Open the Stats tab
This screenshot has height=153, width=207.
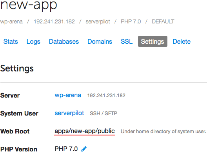click(x=11, y=41)
